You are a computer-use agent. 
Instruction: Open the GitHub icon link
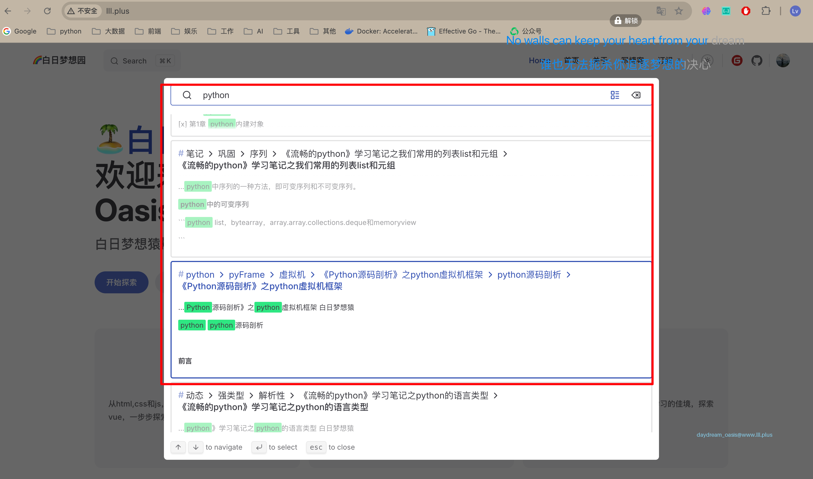[757, 60]
